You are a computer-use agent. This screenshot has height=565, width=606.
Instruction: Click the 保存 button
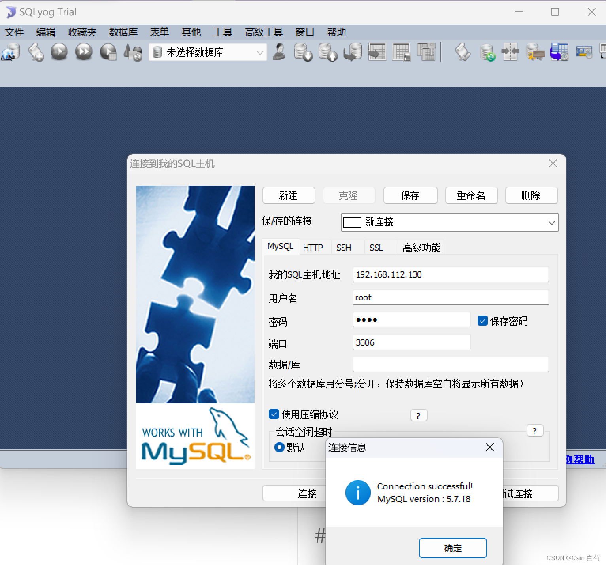[410, 195]
